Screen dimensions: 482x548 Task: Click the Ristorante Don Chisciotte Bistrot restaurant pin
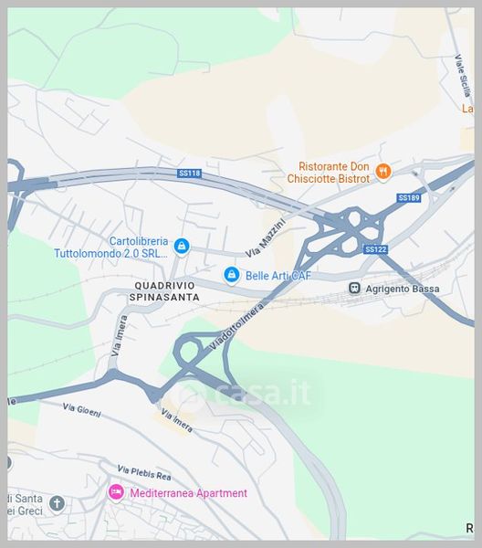point(383,172)
